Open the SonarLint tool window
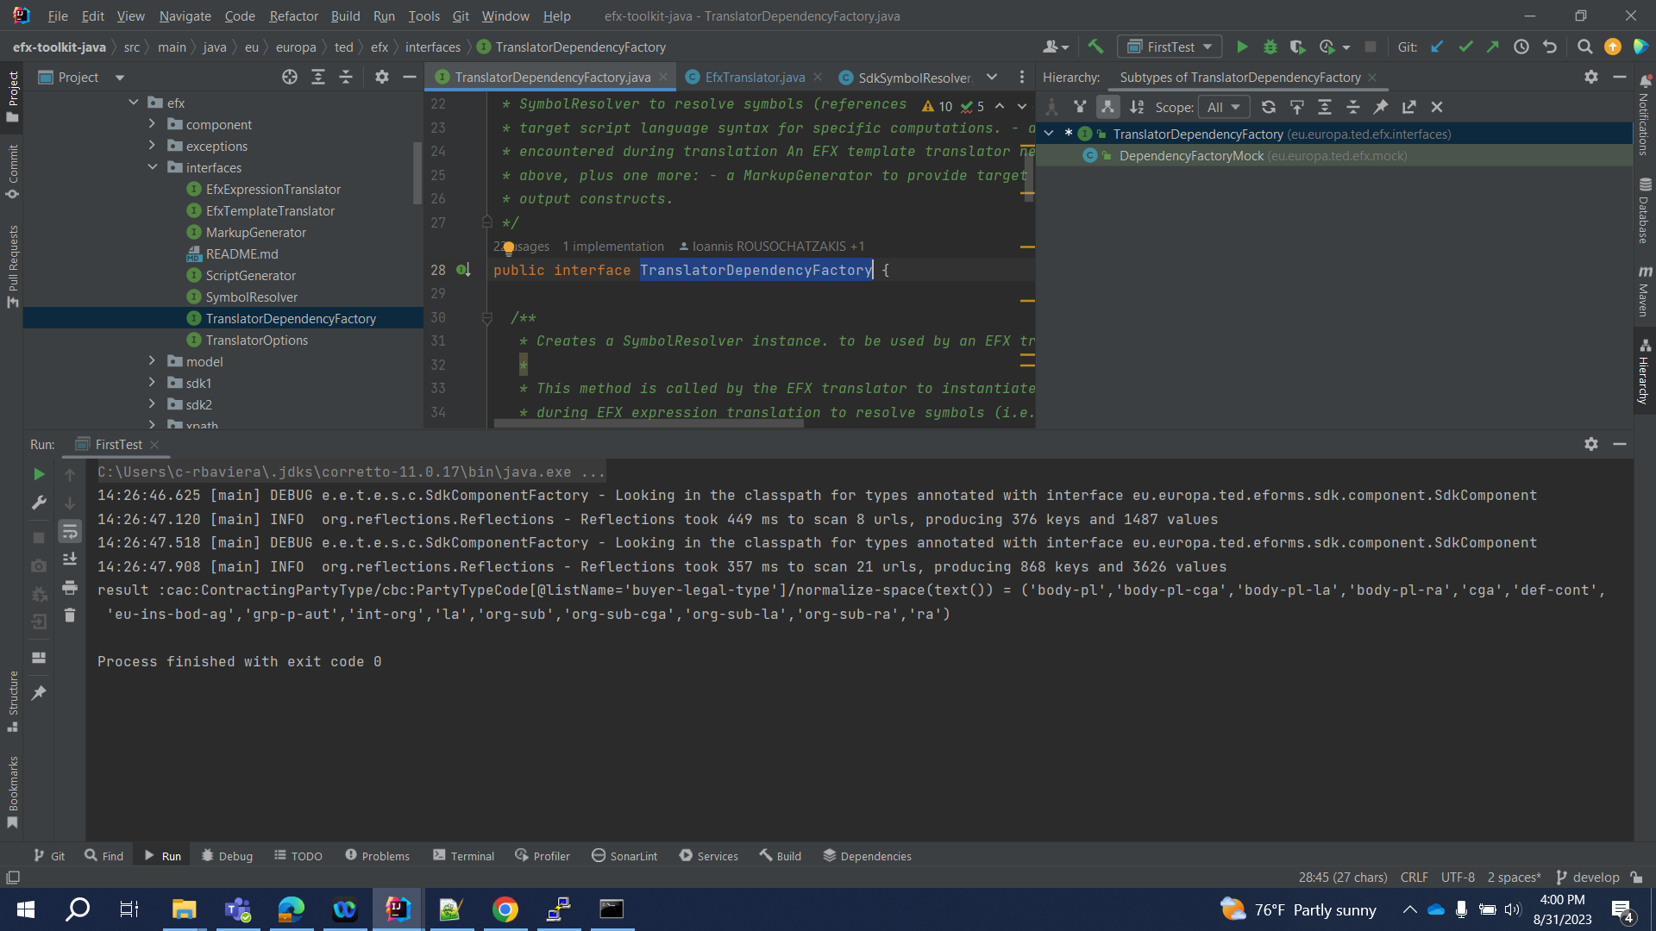This screenshot has height=931, width=1656. click(624, 855)
